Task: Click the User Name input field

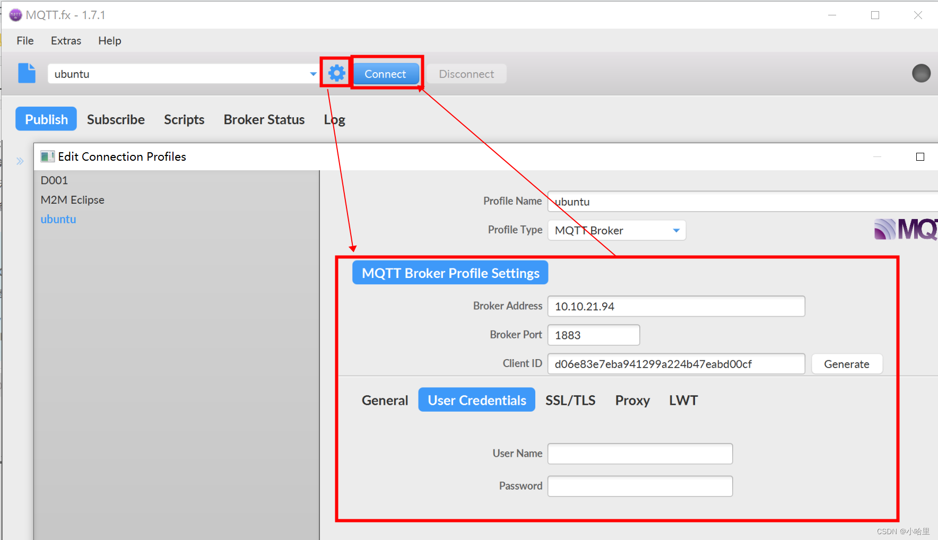Action: [x=640, y=454]
